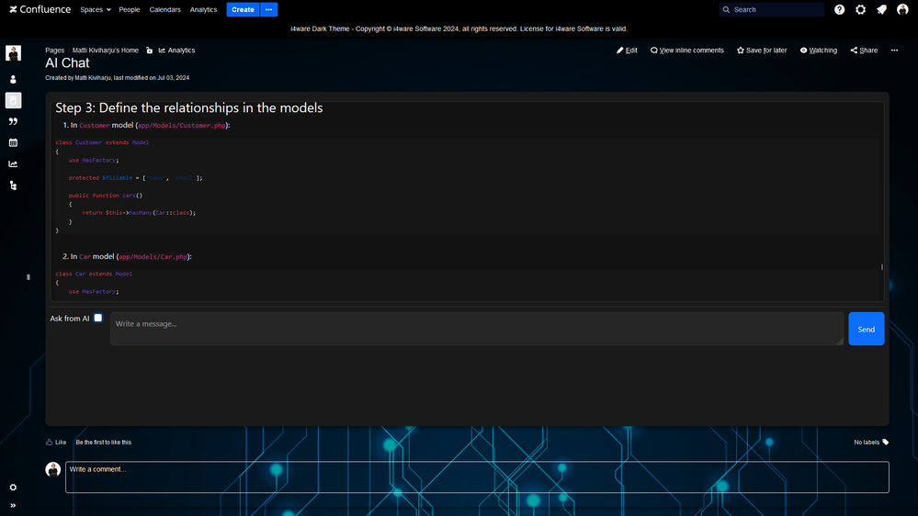Open the Help question mark icon
Image resolution: width=918 pixels, height=516 pixels.
[840, 9]
